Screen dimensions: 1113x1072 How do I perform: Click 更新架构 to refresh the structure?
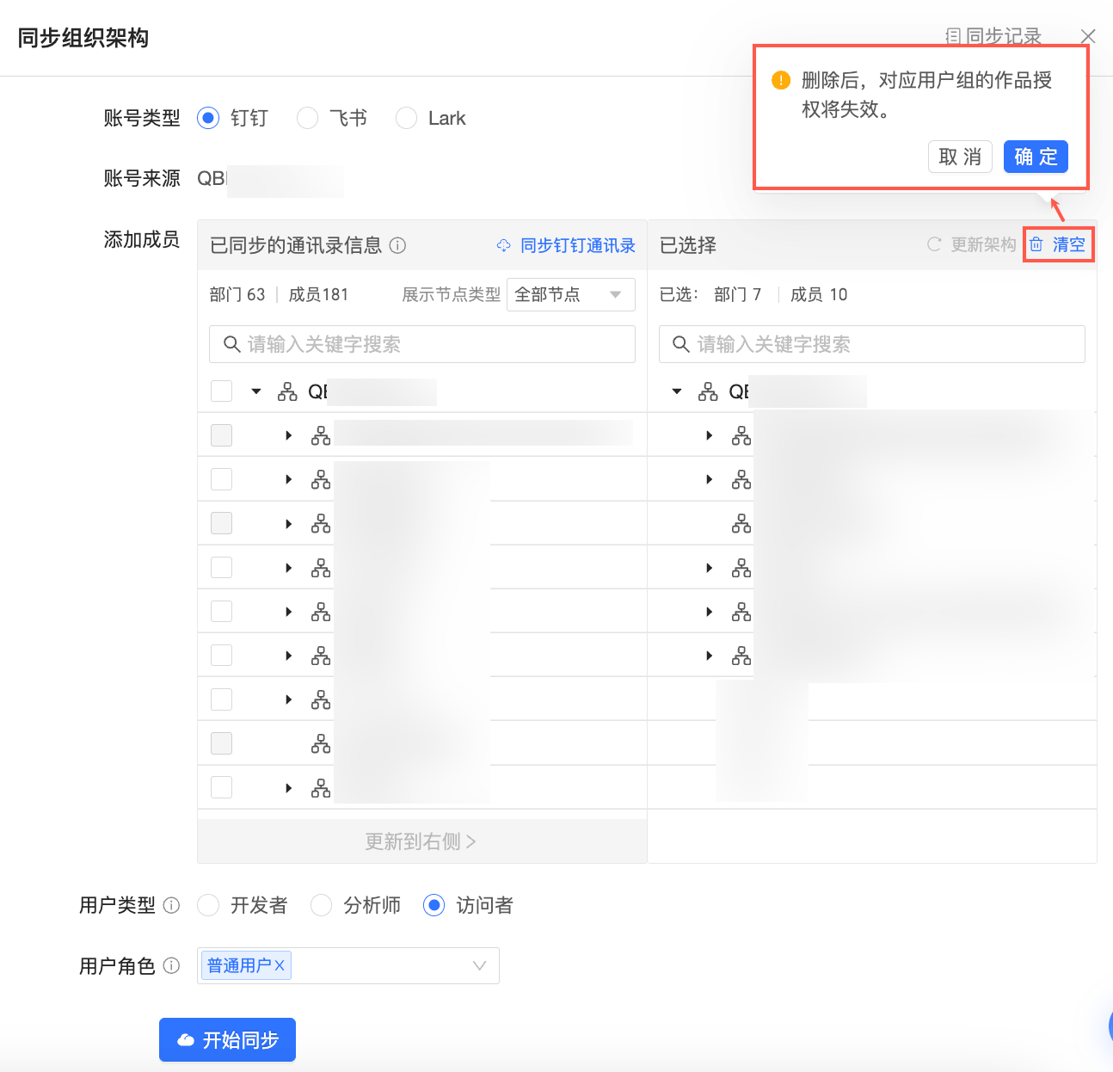pos(971,244)
